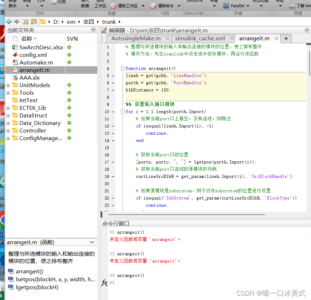This screenshot has width=311, height=300.
Task: Add new editor tab with plus
Action: coord(286,39)
